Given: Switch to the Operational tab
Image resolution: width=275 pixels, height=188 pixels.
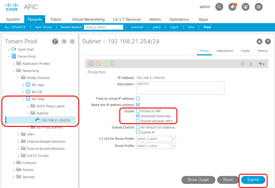Looking at the screenshot, I should [x=224, y=51].
